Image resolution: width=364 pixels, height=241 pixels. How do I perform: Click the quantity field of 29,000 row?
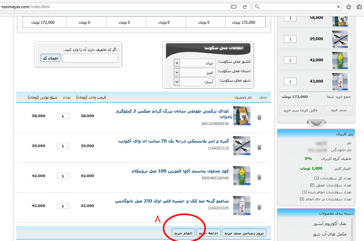click(63, 146)
